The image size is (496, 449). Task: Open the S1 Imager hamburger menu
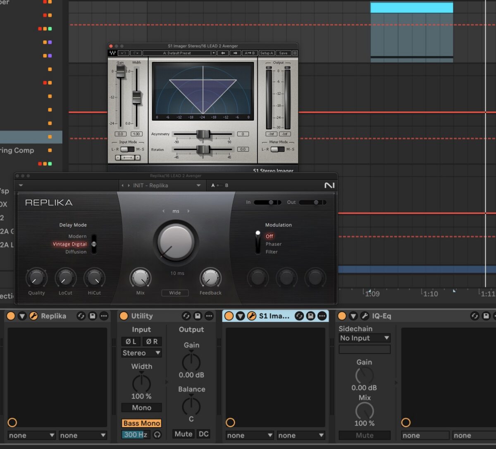[295, 53]
